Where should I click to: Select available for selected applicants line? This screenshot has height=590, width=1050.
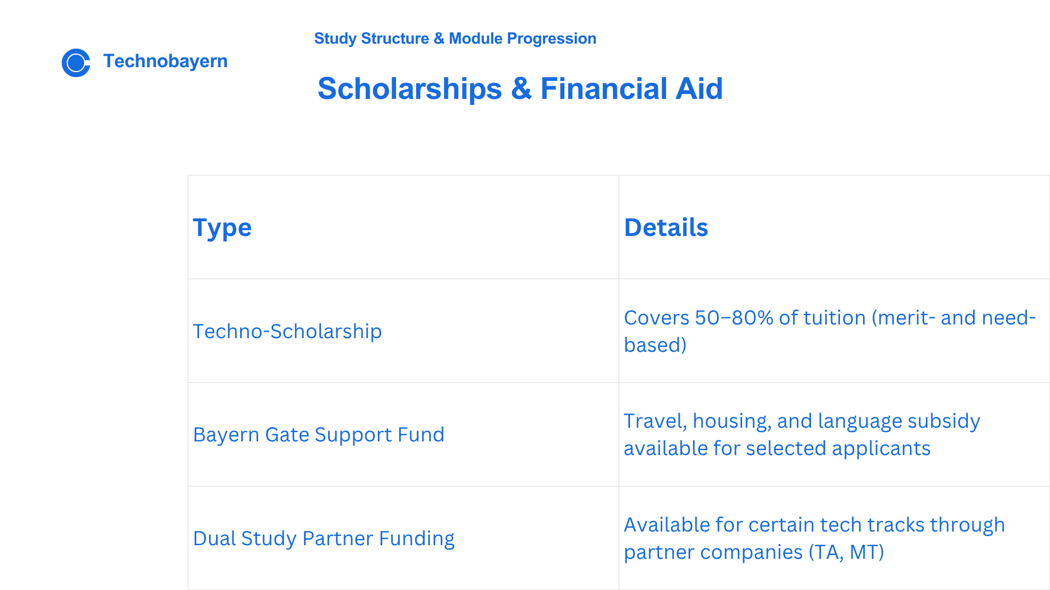pos(777,449)
